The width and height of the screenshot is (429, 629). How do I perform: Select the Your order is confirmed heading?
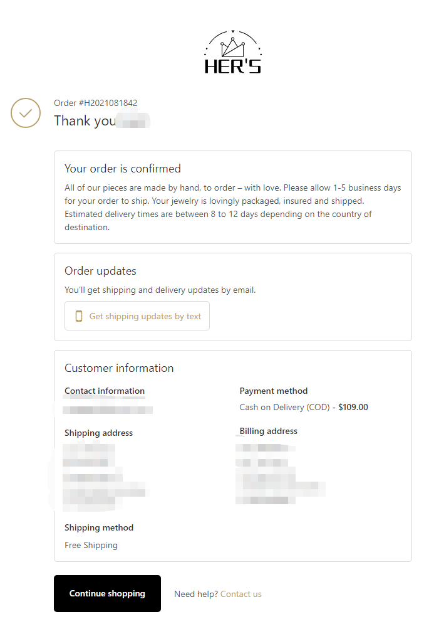tap(123, 169)
